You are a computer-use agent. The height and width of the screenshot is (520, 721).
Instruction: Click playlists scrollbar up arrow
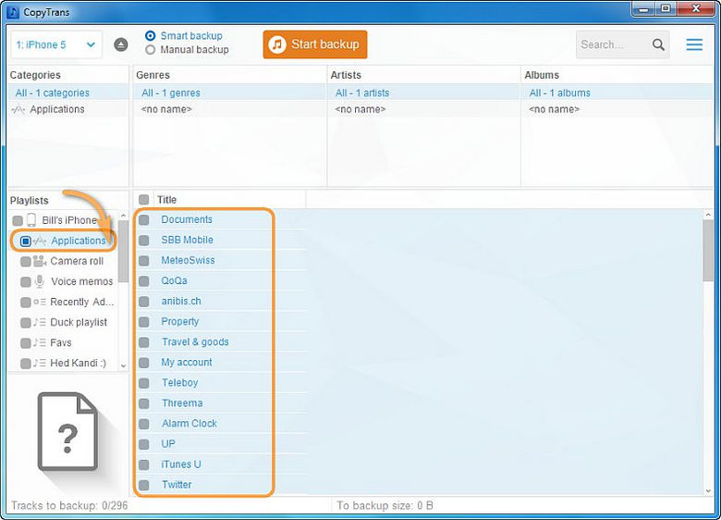coord(123,216)
